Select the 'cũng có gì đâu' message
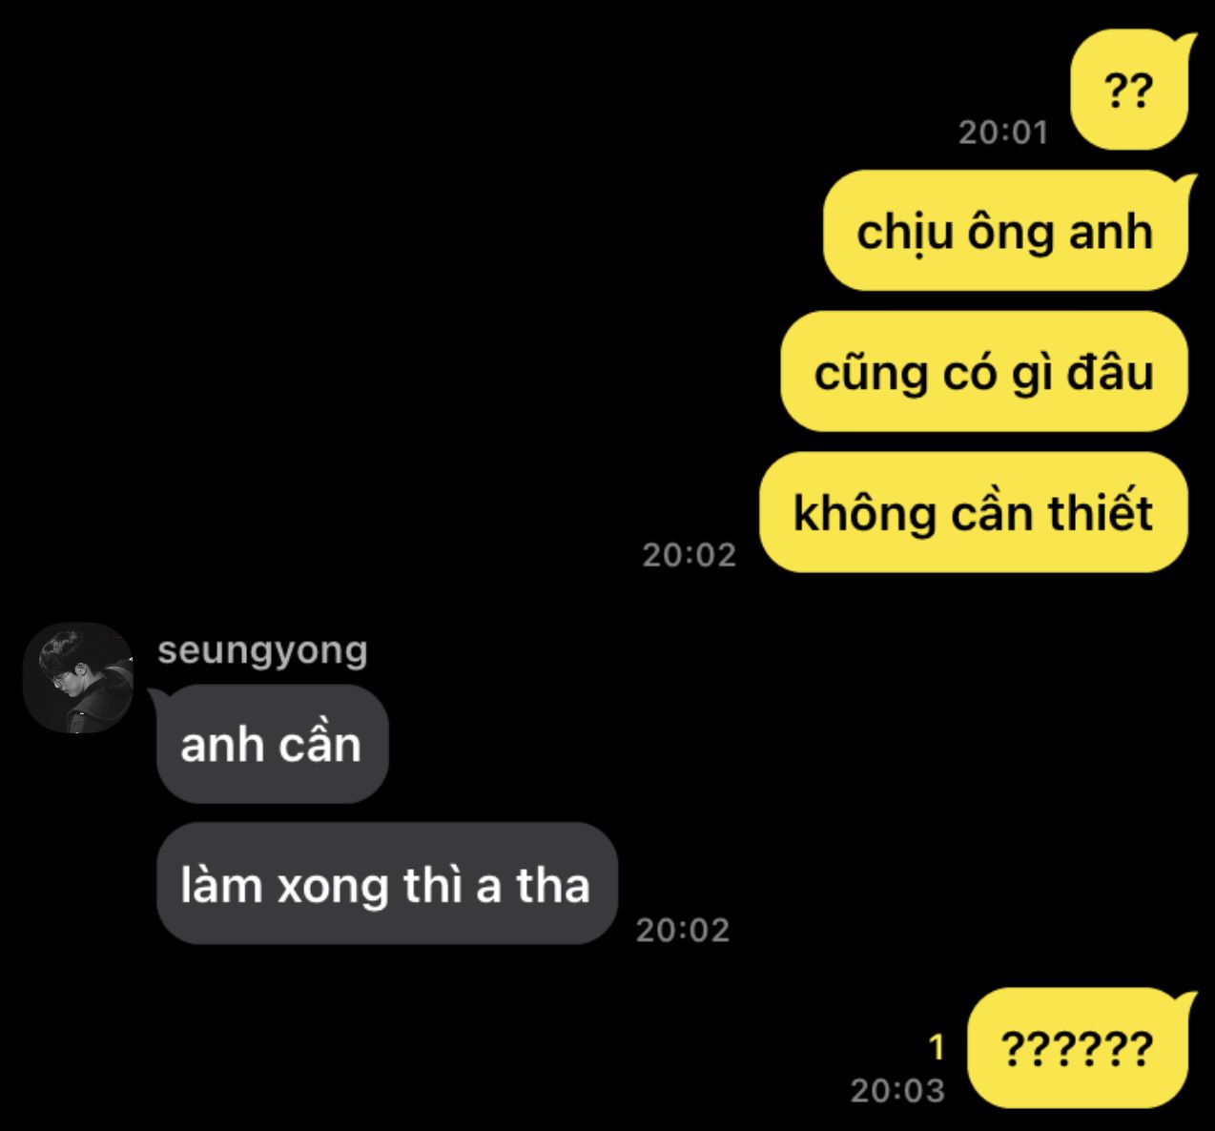1215x1131 pixels. click(x=986, y=371)
